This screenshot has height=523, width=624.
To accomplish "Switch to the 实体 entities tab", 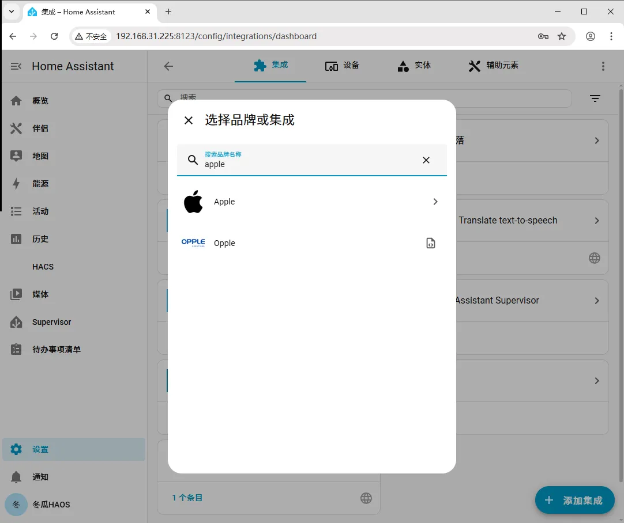I will point(414,66).
